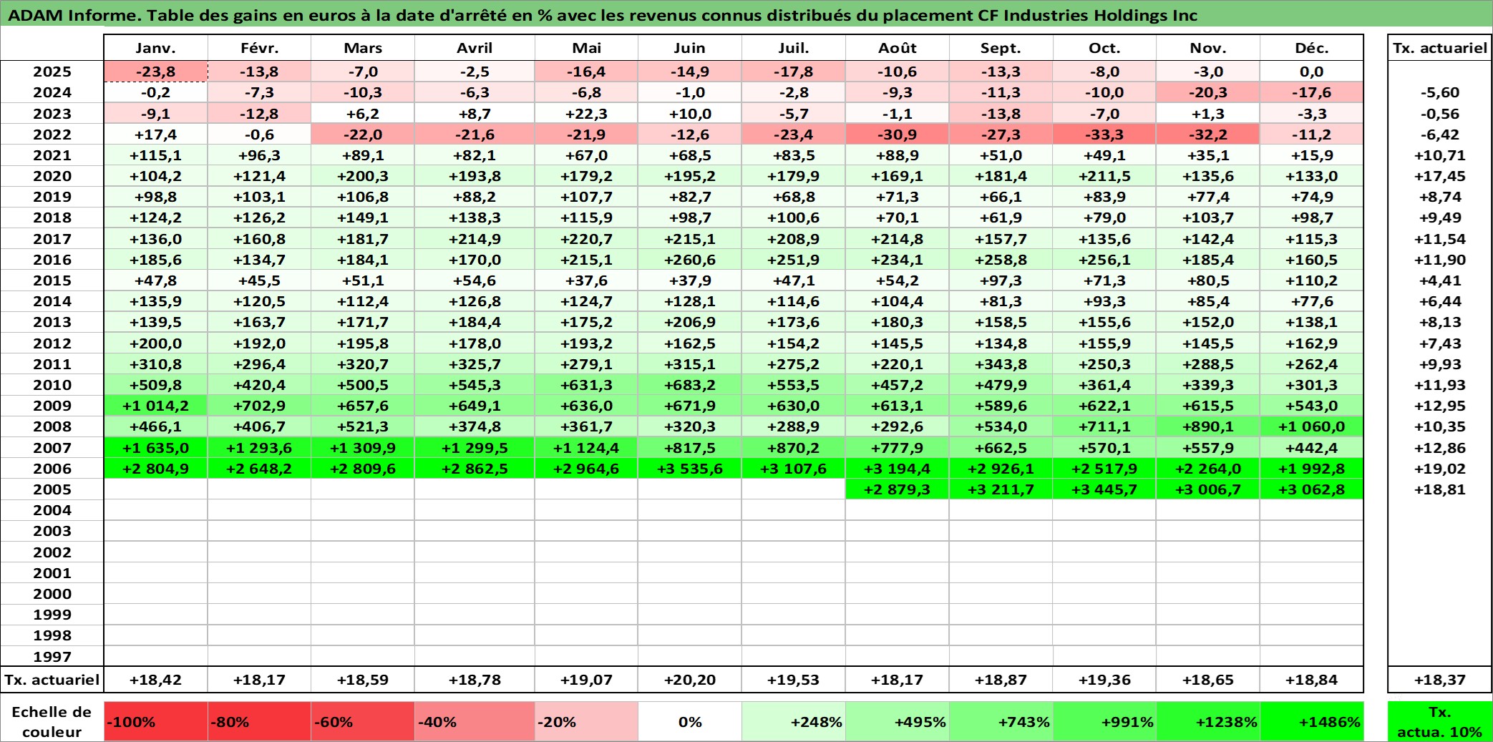The width and height of the screenshot is (1493, 742).
Task: Select the Nov. column header
Action: 1208,48
